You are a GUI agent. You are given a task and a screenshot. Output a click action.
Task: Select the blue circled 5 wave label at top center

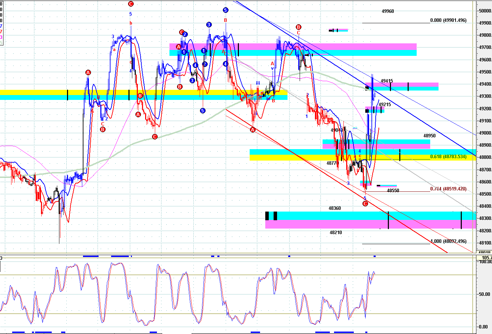click(226, 10)
